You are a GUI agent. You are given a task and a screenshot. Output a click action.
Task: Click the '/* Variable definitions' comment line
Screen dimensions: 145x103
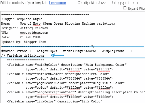[23, 56]
